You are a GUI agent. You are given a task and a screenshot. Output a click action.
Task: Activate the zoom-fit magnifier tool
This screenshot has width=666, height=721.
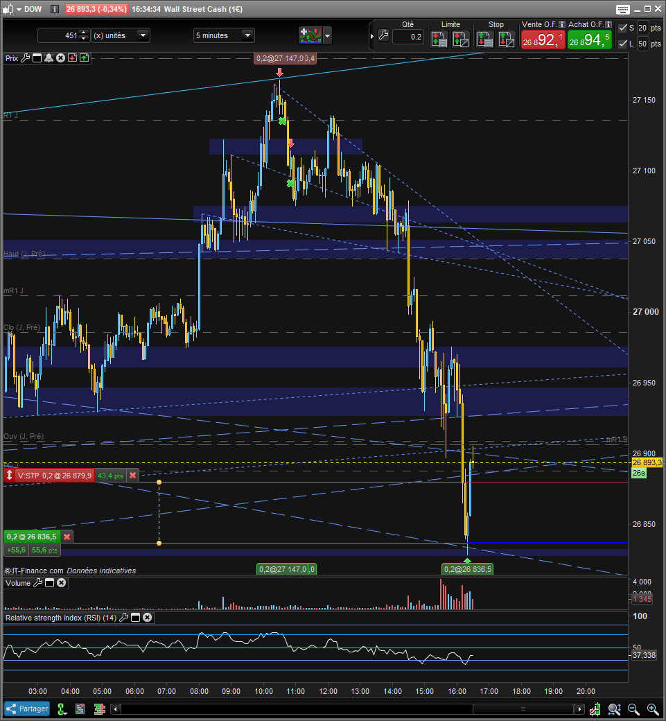(x=615, y=709)
